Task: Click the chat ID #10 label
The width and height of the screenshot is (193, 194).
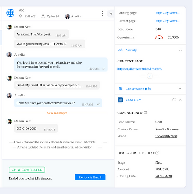Action: (x=22, y=10)
